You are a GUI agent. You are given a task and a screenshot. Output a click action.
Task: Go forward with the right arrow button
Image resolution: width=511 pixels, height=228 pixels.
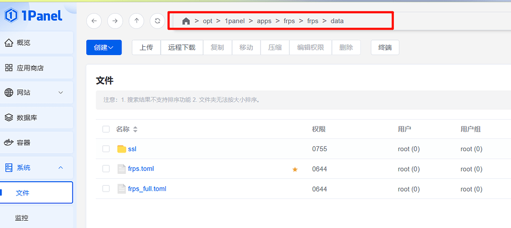pyautogui.click(x=115, y=21)
